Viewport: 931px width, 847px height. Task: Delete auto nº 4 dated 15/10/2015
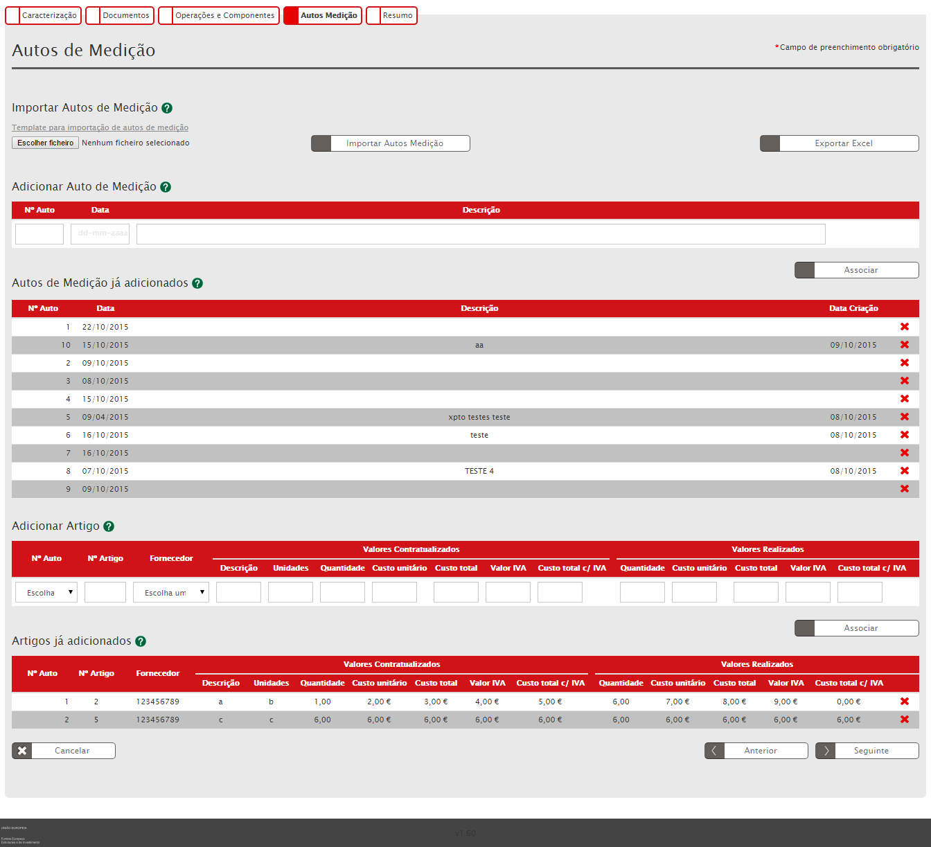coord(905,399)
